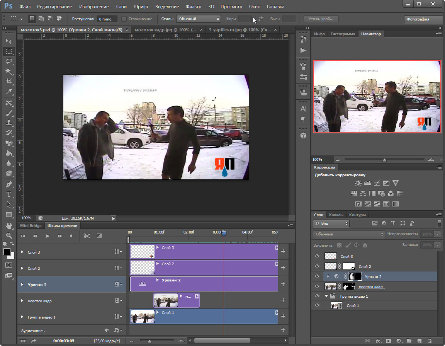Click the Растушевка input field
445x346 pixels.
click(x=107, y=19)
